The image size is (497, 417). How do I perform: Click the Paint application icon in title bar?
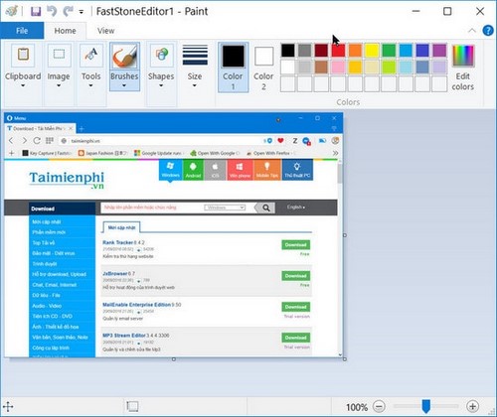[x=12, y=11]
